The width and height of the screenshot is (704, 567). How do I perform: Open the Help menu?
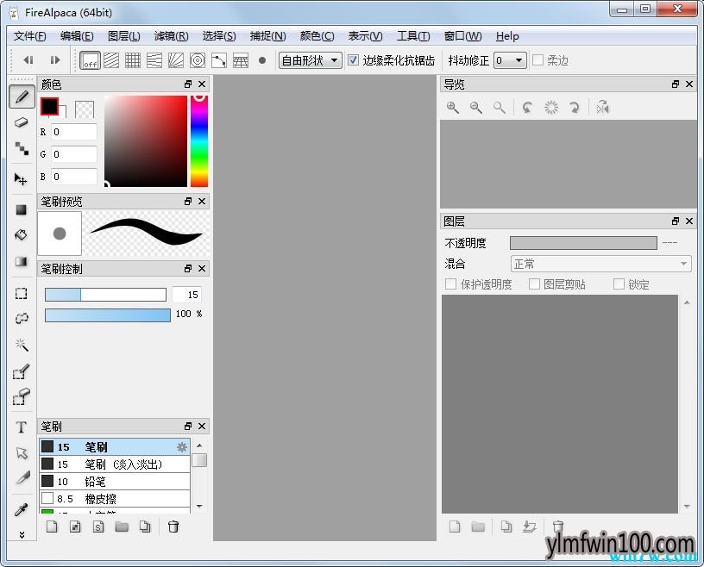(x=507, y=36)
